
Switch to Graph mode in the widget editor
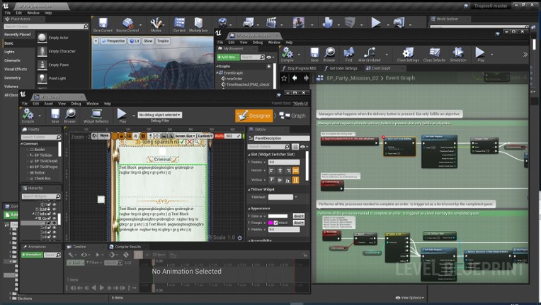[x=292, y=116]
